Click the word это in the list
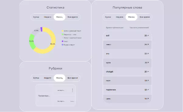This screenshot has width=183, height=112. (x=108, y=54)
